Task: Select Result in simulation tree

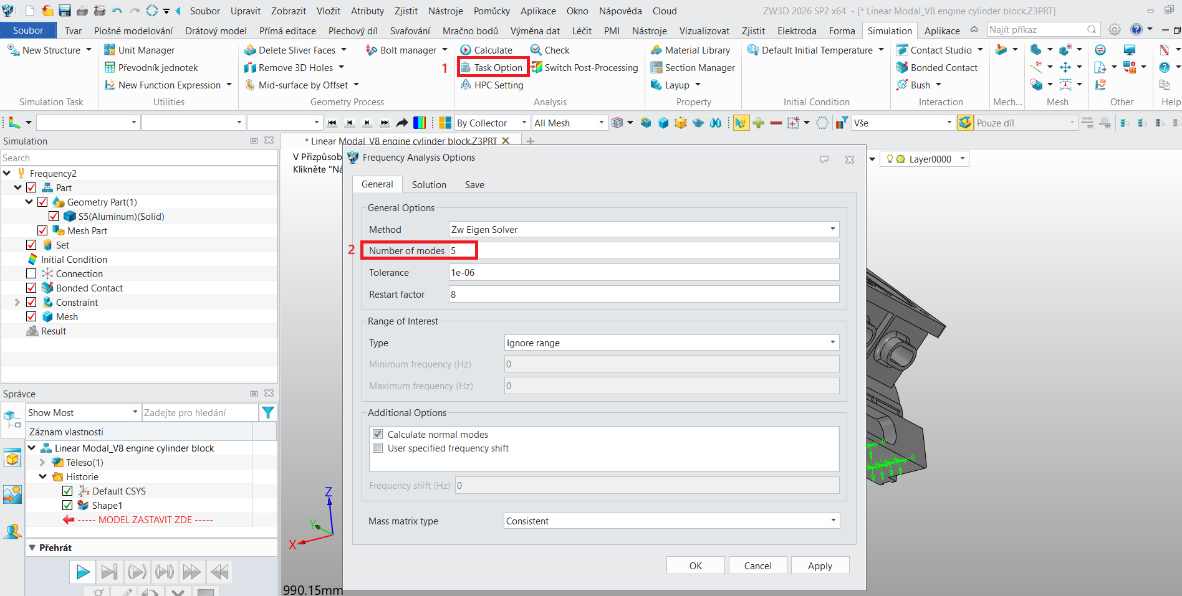Action: [x=54, y=331]
